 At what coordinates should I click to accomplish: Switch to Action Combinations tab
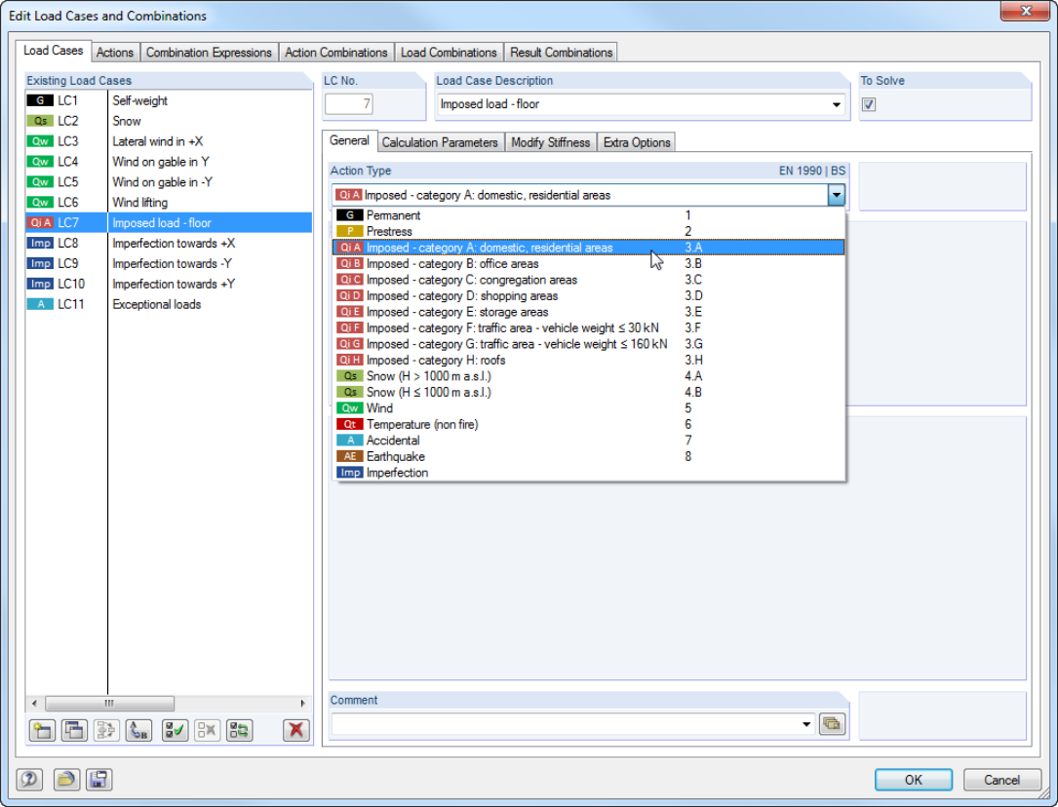[336, 53]
